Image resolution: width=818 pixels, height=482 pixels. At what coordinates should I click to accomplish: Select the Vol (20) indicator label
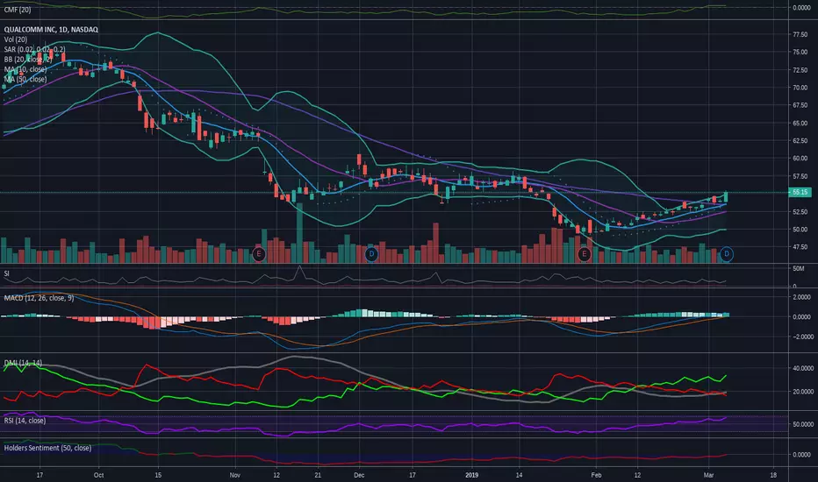16,39
